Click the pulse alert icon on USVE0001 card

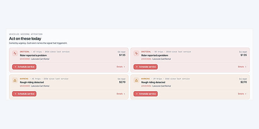[x=136, y=53]
